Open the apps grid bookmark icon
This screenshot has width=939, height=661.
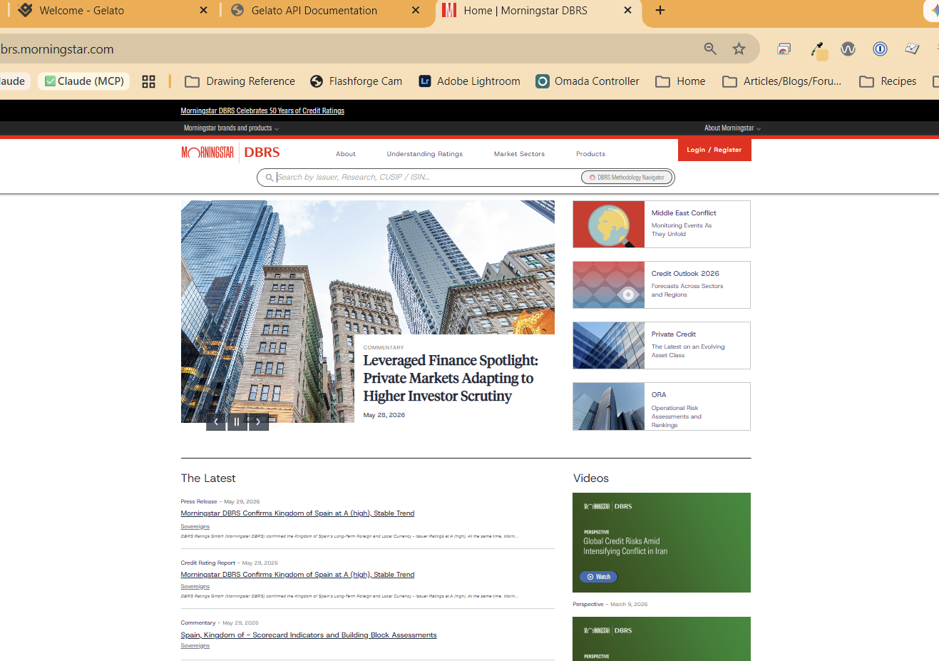click(148, 81)
